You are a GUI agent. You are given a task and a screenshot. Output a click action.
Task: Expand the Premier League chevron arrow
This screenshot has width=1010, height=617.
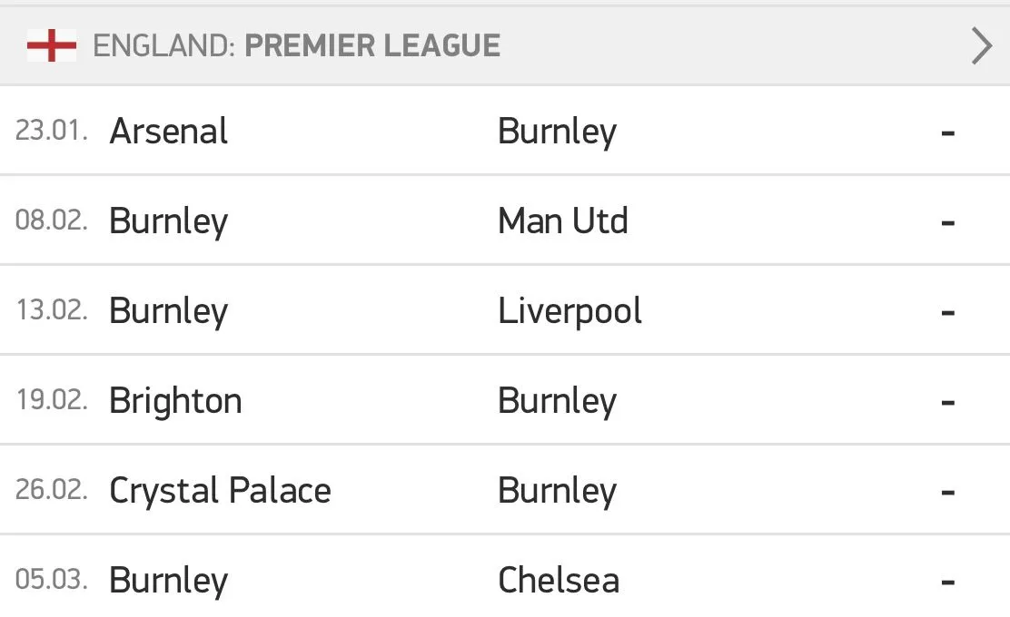[x=981, y=45]
